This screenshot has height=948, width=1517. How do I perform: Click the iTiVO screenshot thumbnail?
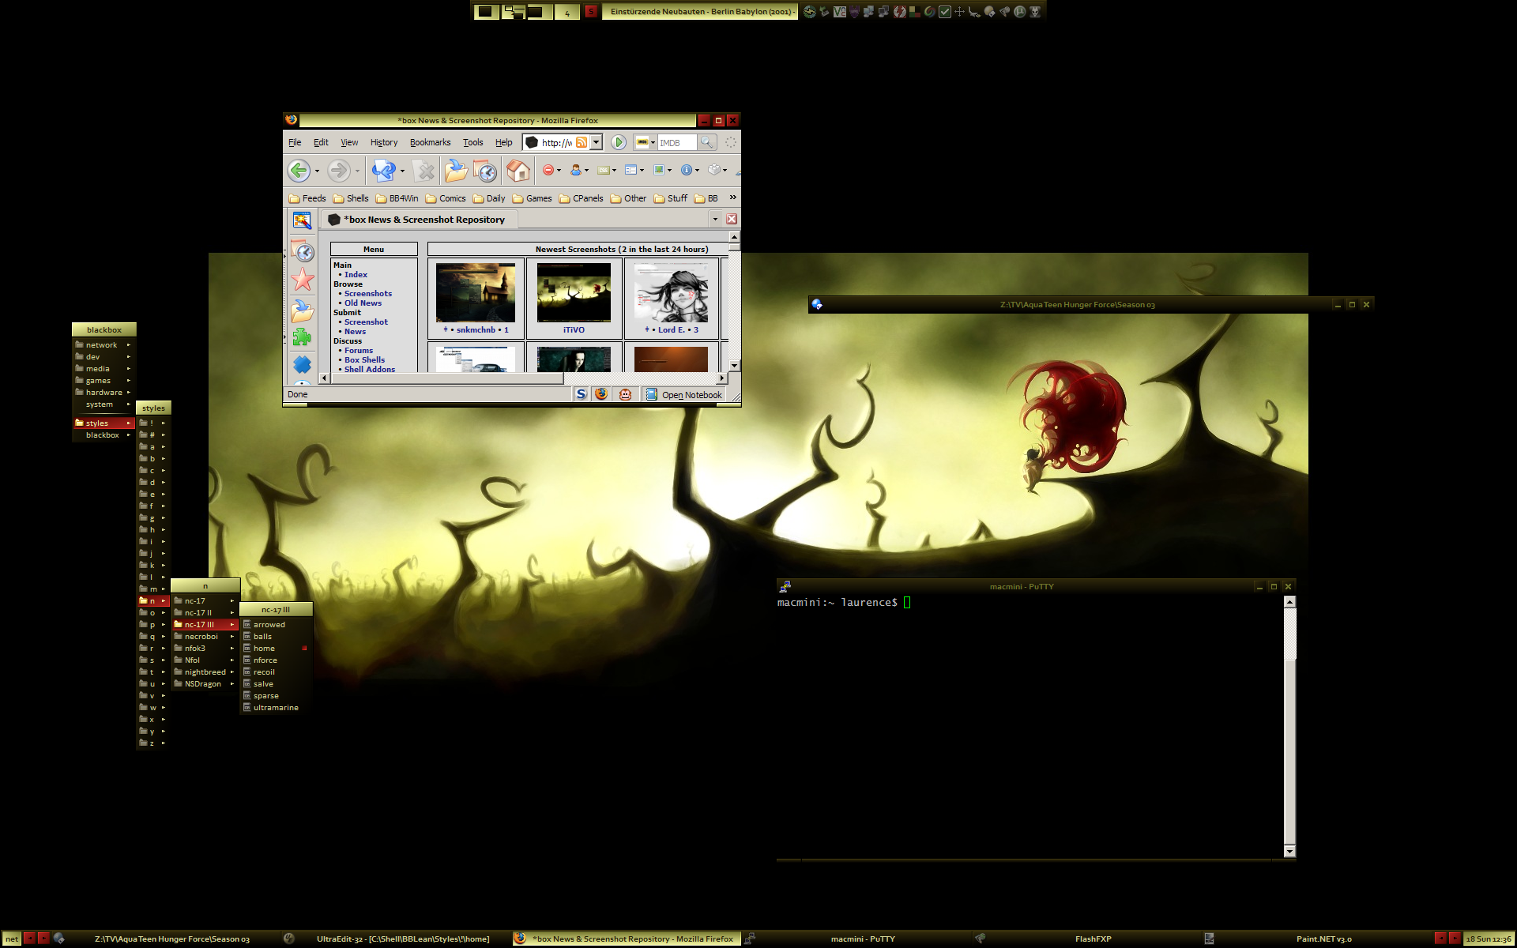[574, 292]
